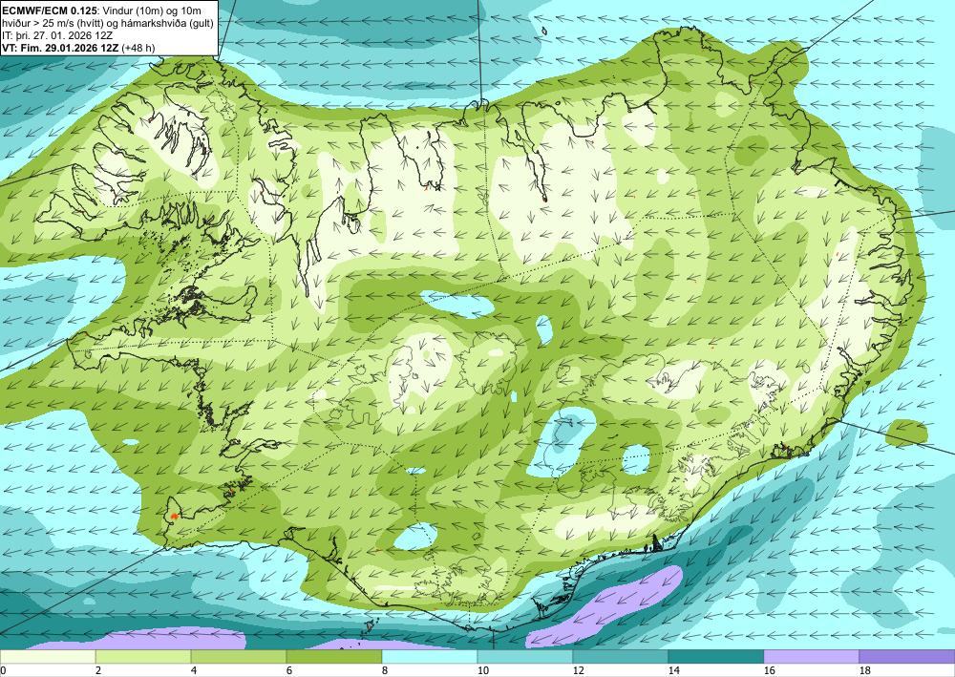This screenshot has height=677, width=955.
Task: Click the 2–4 m/s light green legend swatch
Action: click(143, 656)
